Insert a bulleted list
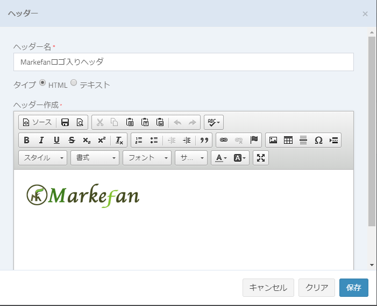The height and width of the screenshot is (306, 377). [x=154, y=140]
